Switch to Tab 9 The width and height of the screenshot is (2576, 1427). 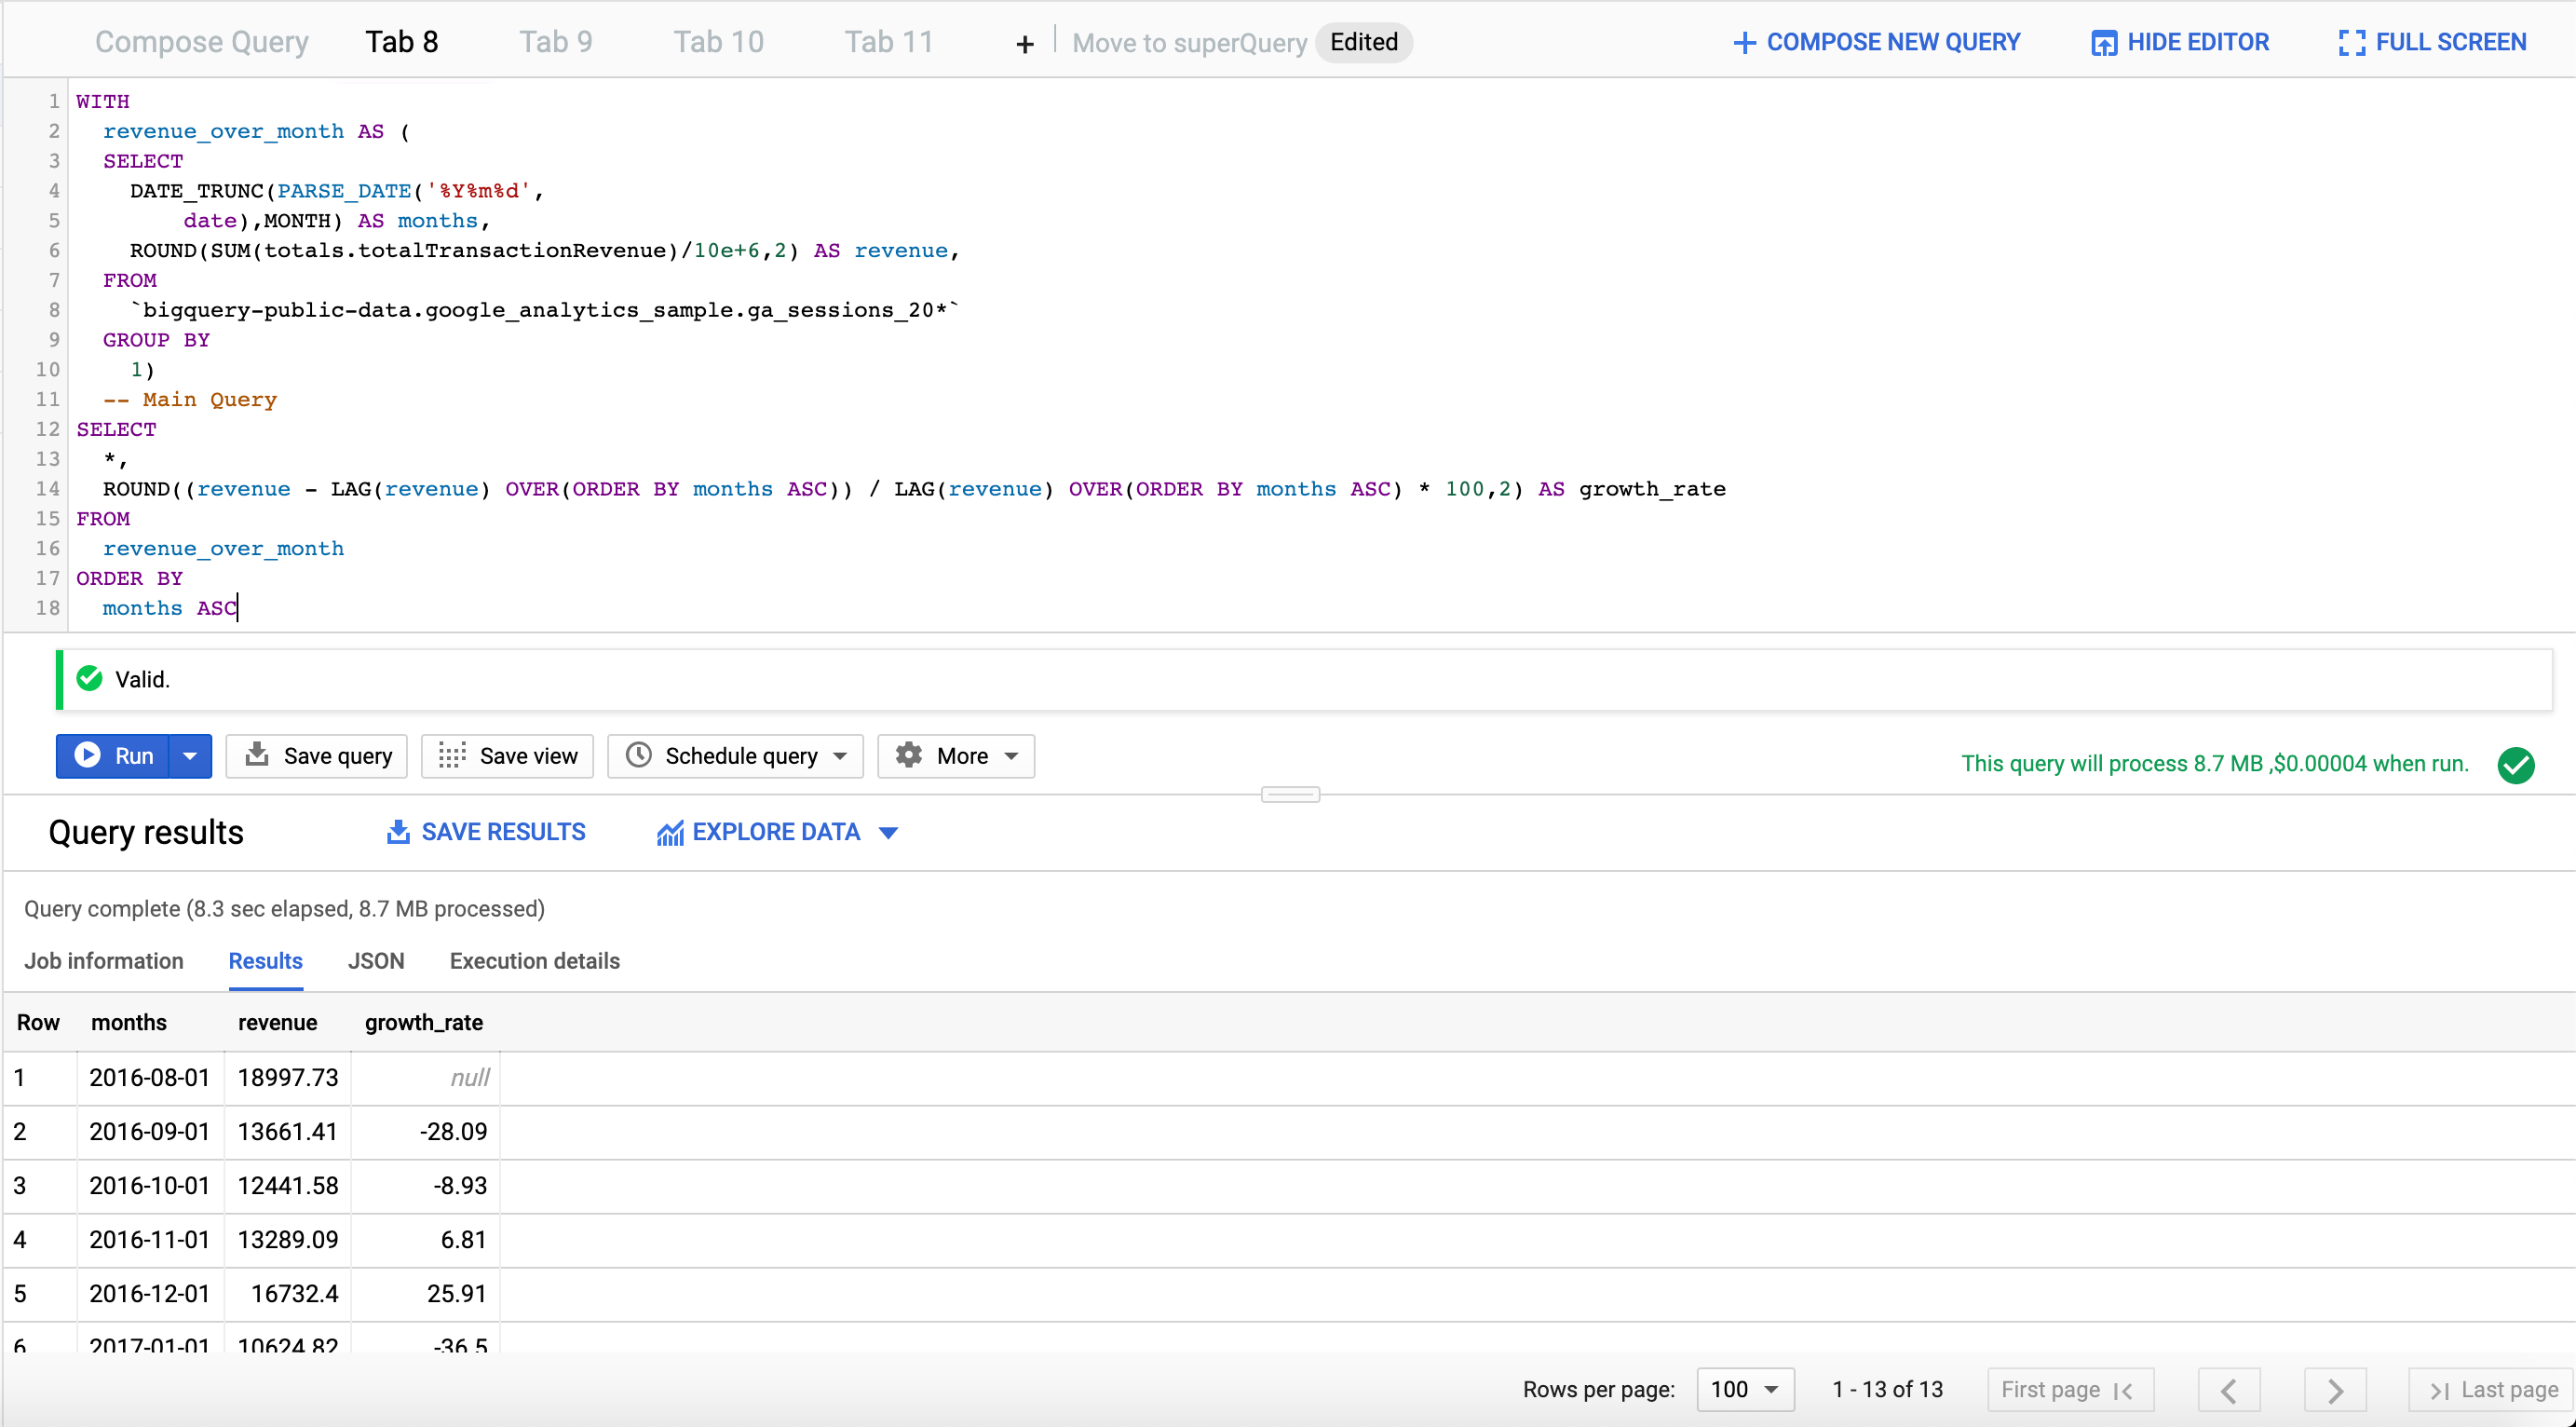coord(555,42)
